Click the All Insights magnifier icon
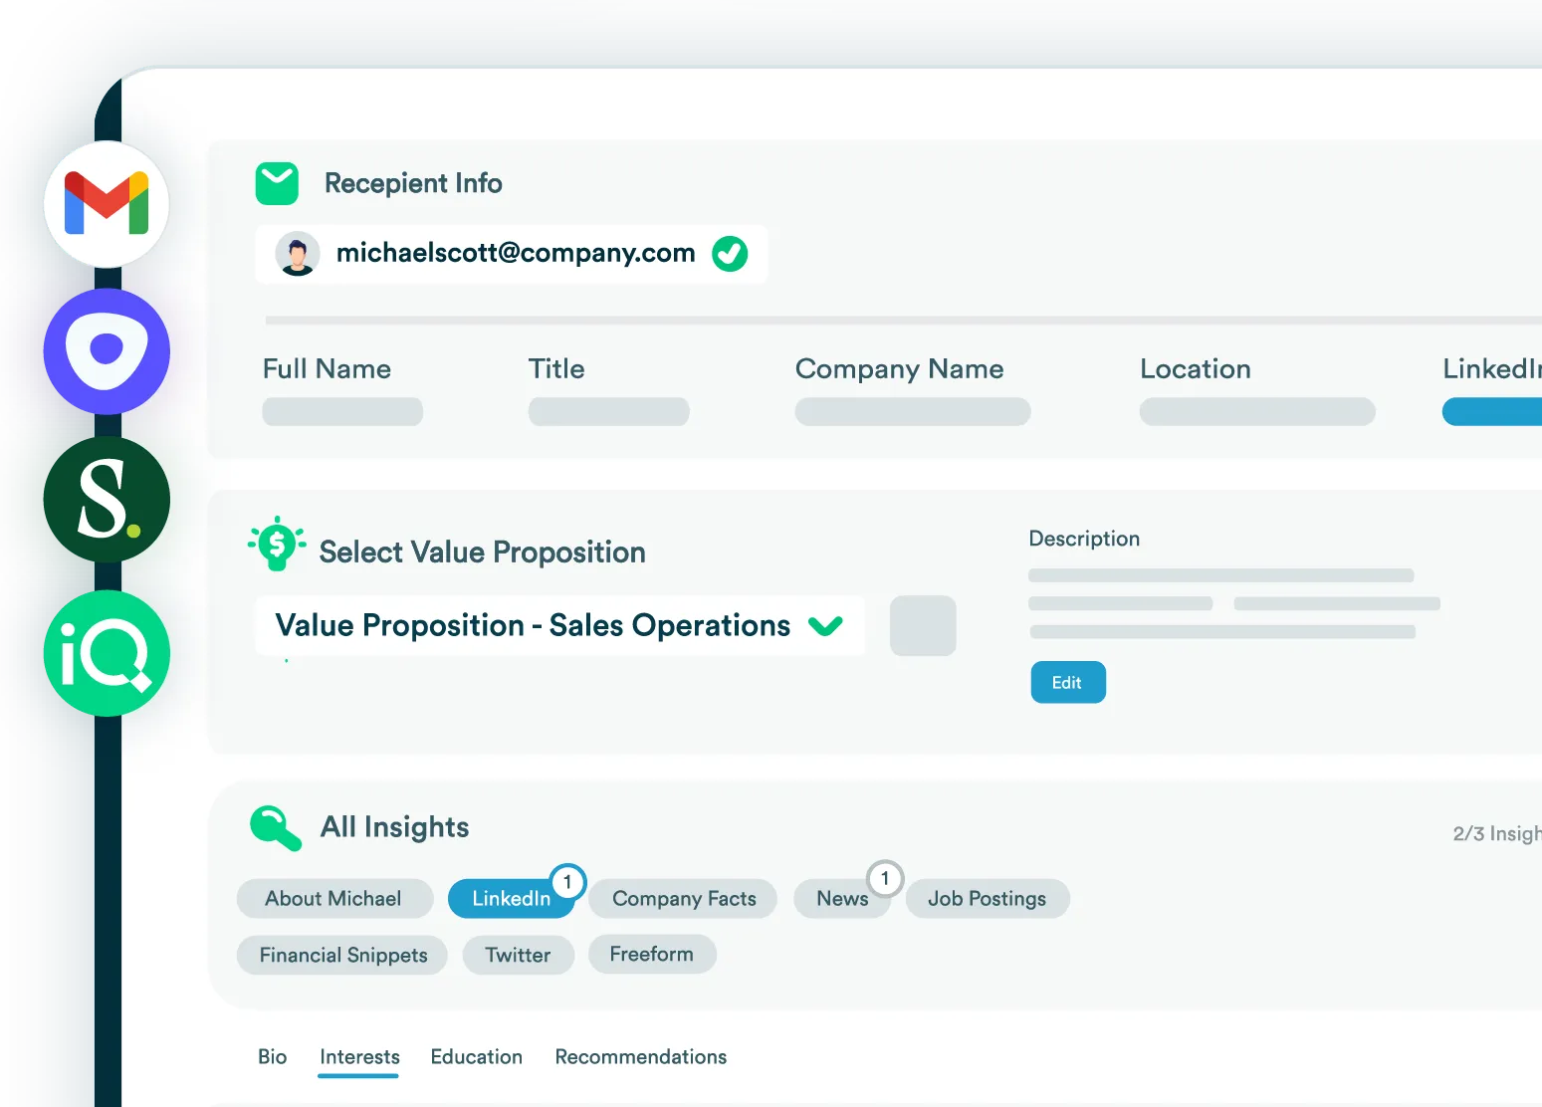 click(x=275, y=827)
